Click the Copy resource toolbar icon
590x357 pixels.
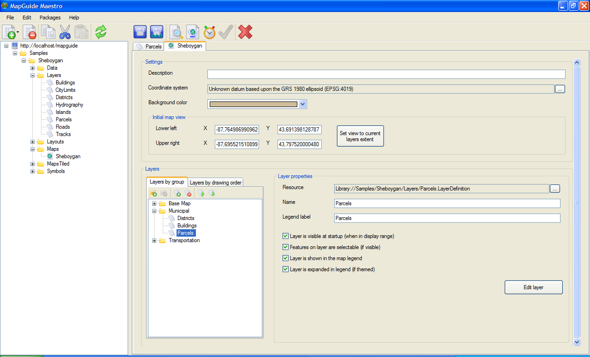47,32
